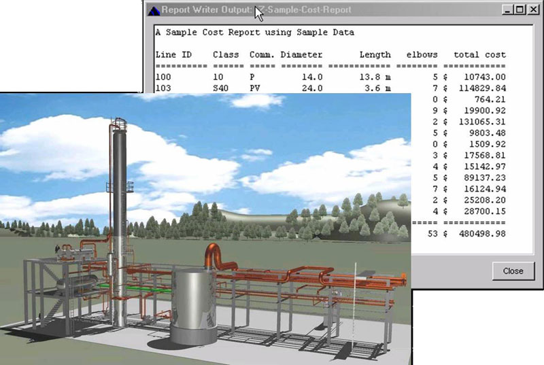Click the 'A Sample Cost Report' heading line
The width and height of the screenshot is (544, 365).
coord(254,32)
